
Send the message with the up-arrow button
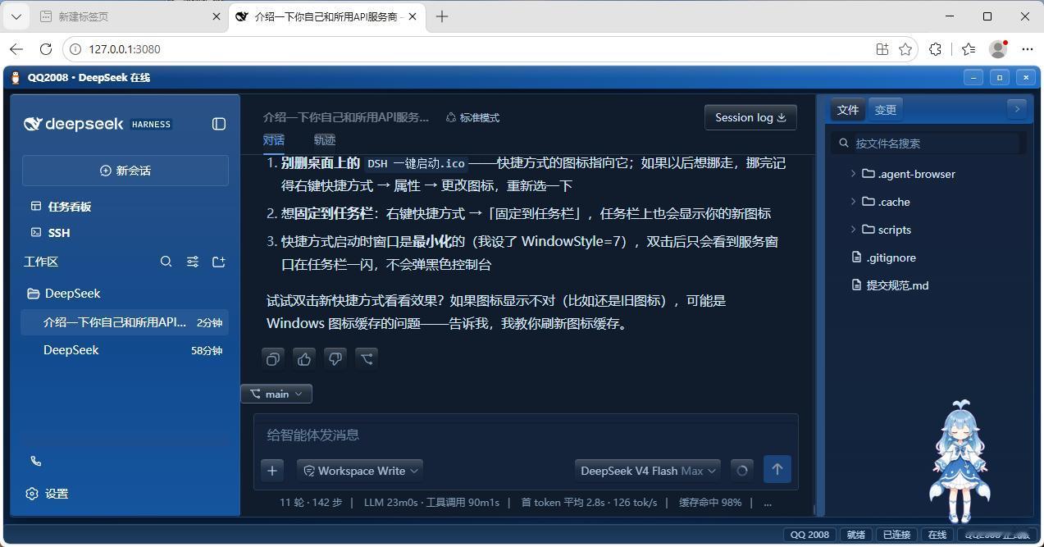777,469
